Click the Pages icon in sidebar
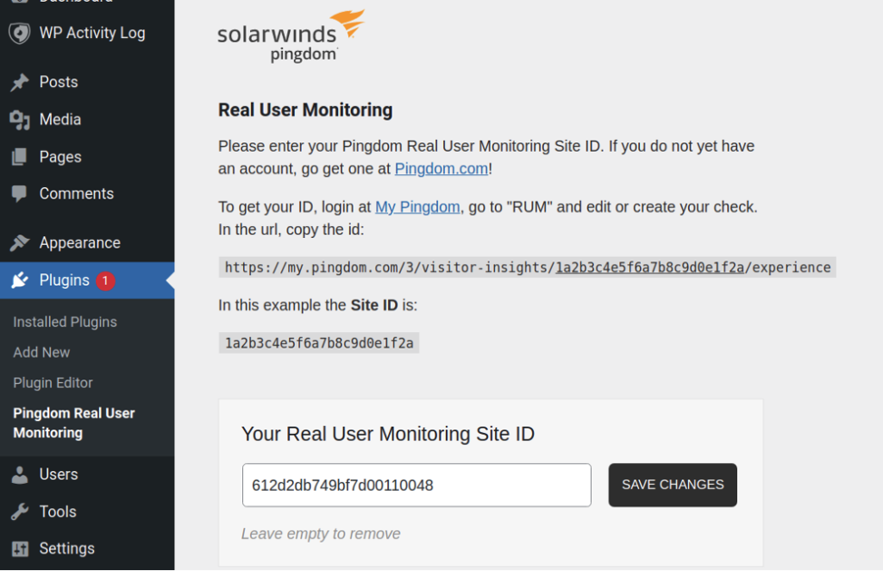Screen dimensions: 883x571 pos(20,157)
